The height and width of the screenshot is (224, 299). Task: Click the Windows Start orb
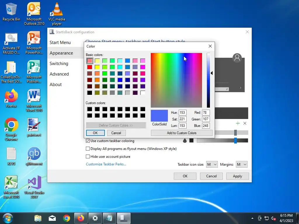[x=8, y=218]
